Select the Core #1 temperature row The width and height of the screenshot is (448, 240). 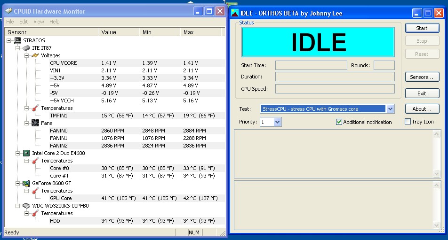[x=137, y=176]
